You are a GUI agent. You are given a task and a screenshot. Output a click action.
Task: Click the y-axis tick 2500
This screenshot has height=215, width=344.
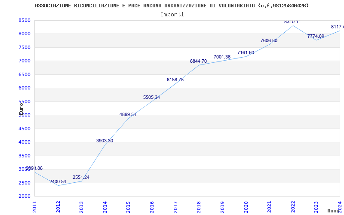click(25, 183)
